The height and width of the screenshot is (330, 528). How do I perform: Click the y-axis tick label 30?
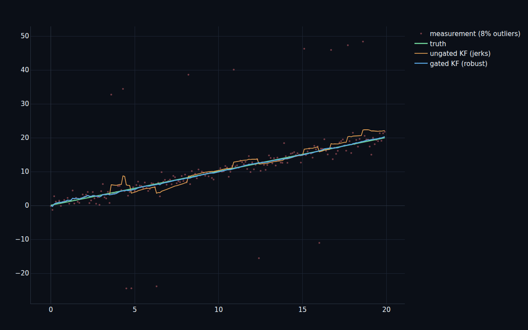coord(24,104)
